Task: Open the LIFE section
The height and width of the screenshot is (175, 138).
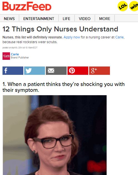Action: (66, 19)
